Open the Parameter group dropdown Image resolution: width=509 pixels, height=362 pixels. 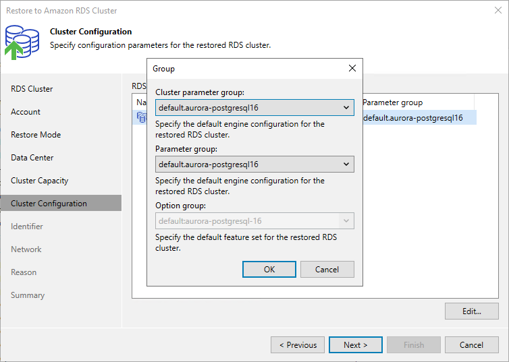tap(254, 164)
